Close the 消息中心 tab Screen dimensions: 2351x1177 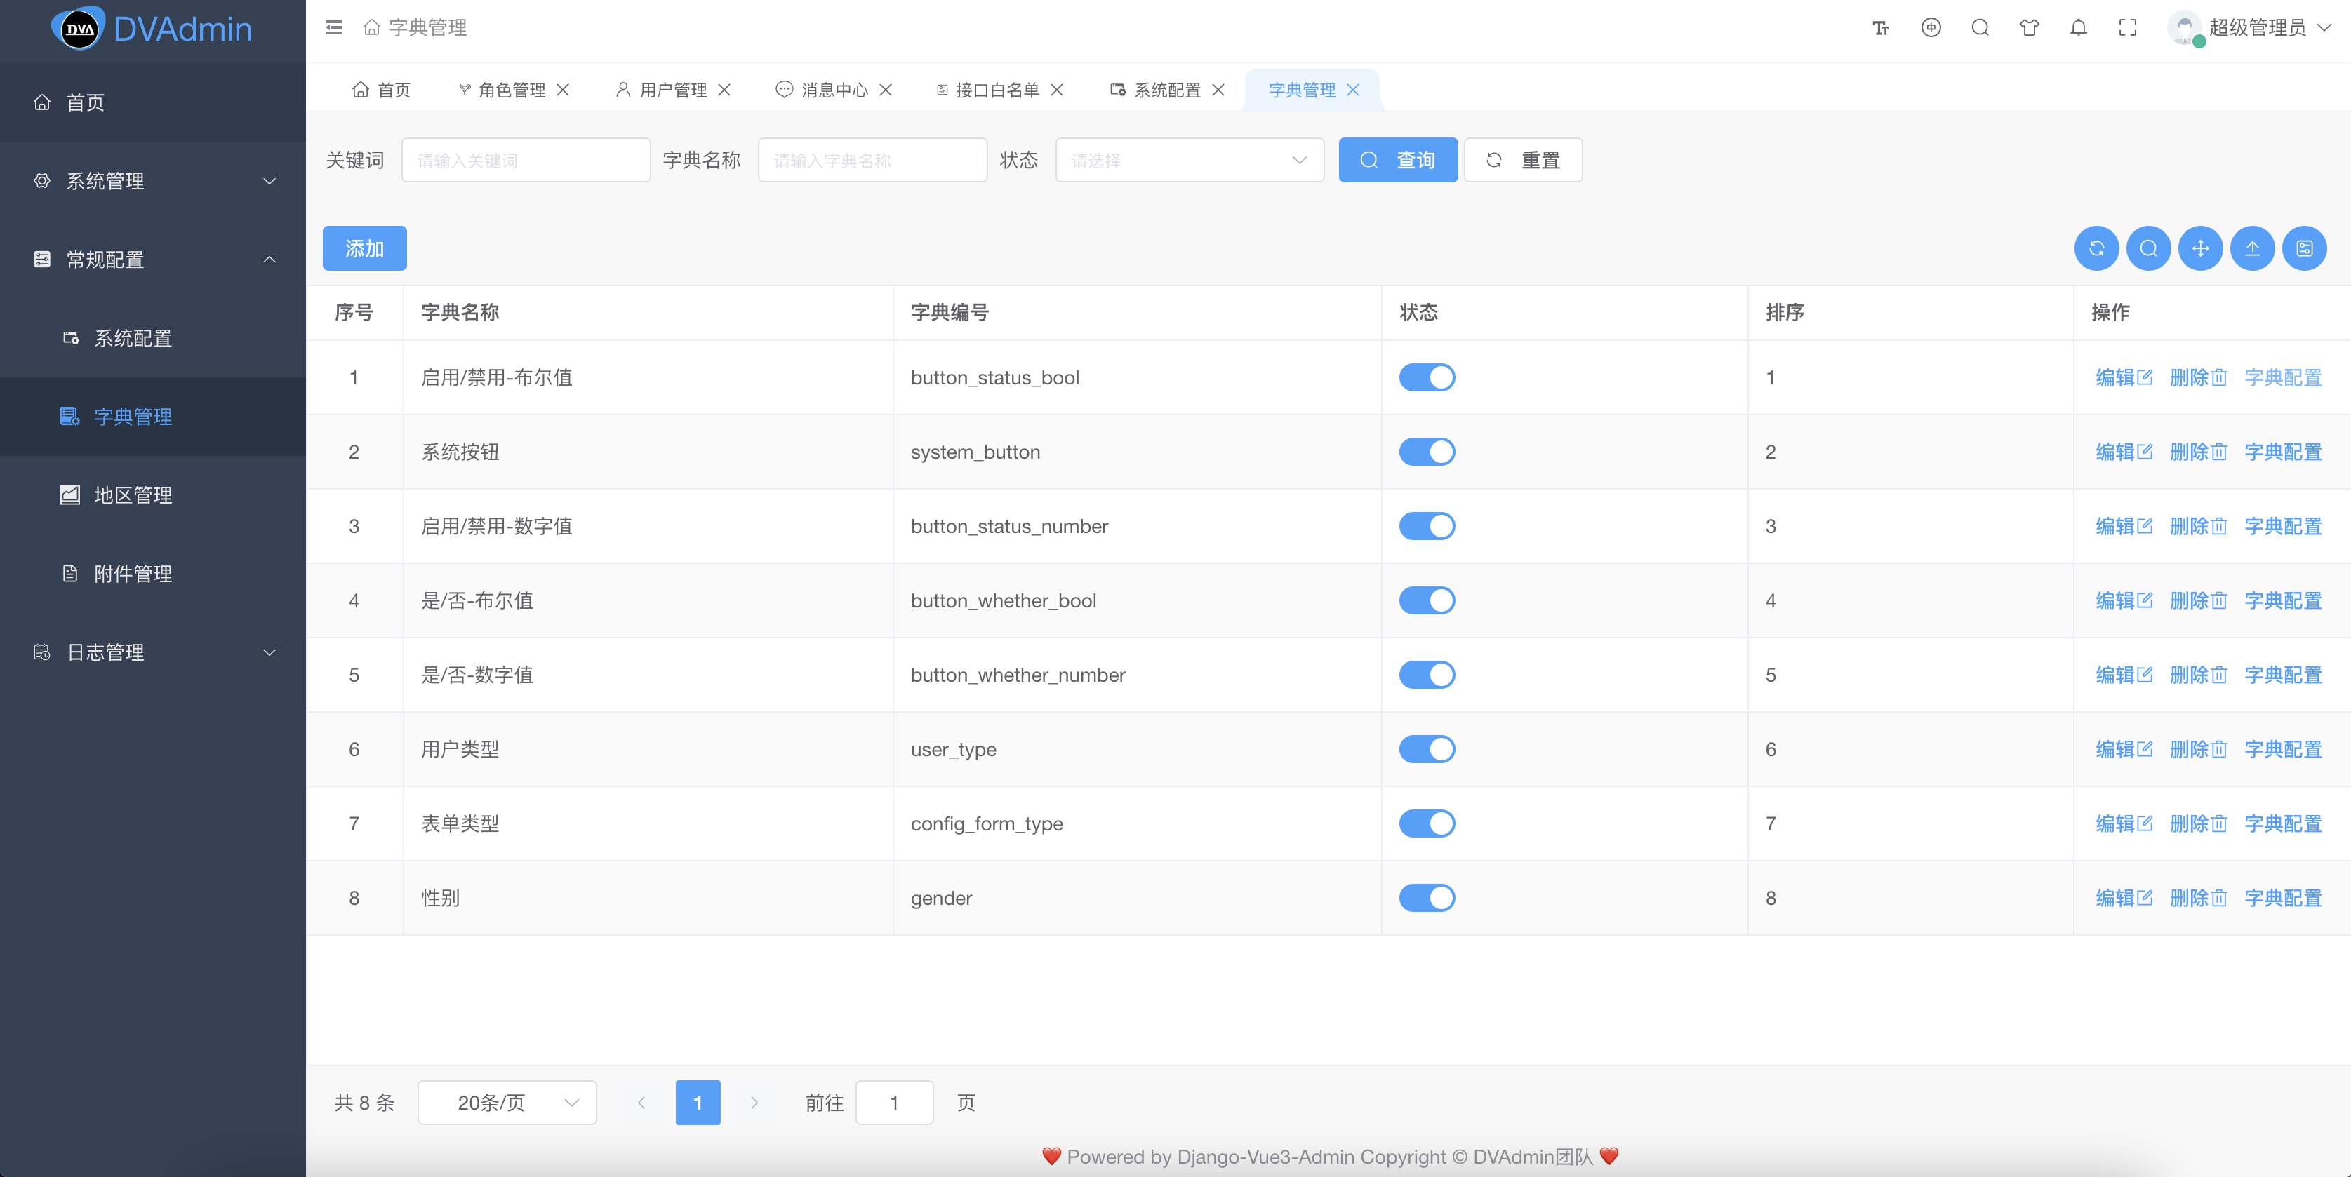[x=885, y=89]
